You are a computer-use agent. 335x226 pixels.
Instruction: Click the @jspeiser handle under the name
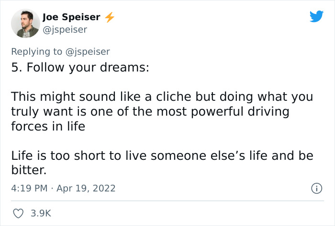[x=65, y=30]
